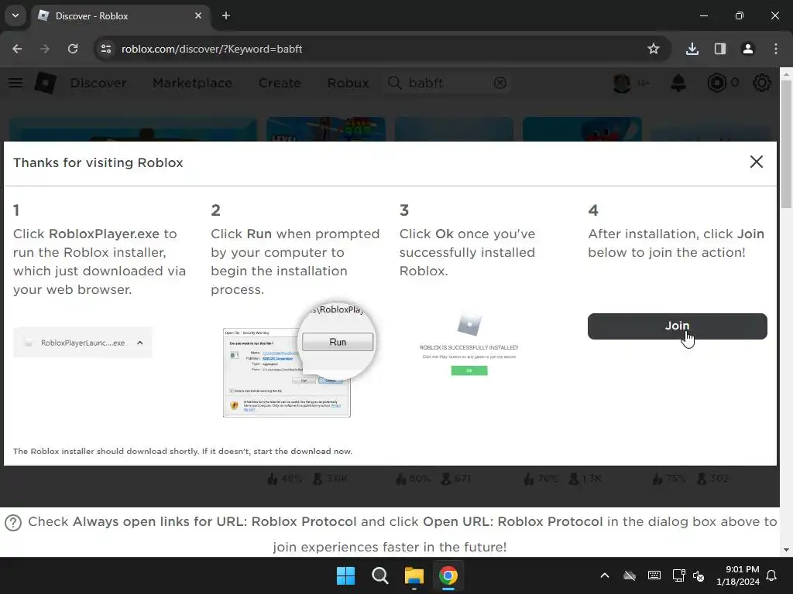This screenshot has height=594, width=793.
Task: Click the page vertical scrollbar thumb
Action: click(x=786, y=144)
